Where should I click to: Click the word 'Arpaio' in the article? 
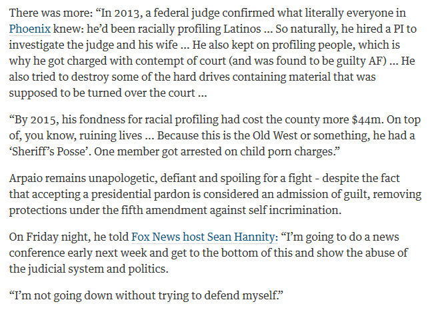tap(25, 179)
